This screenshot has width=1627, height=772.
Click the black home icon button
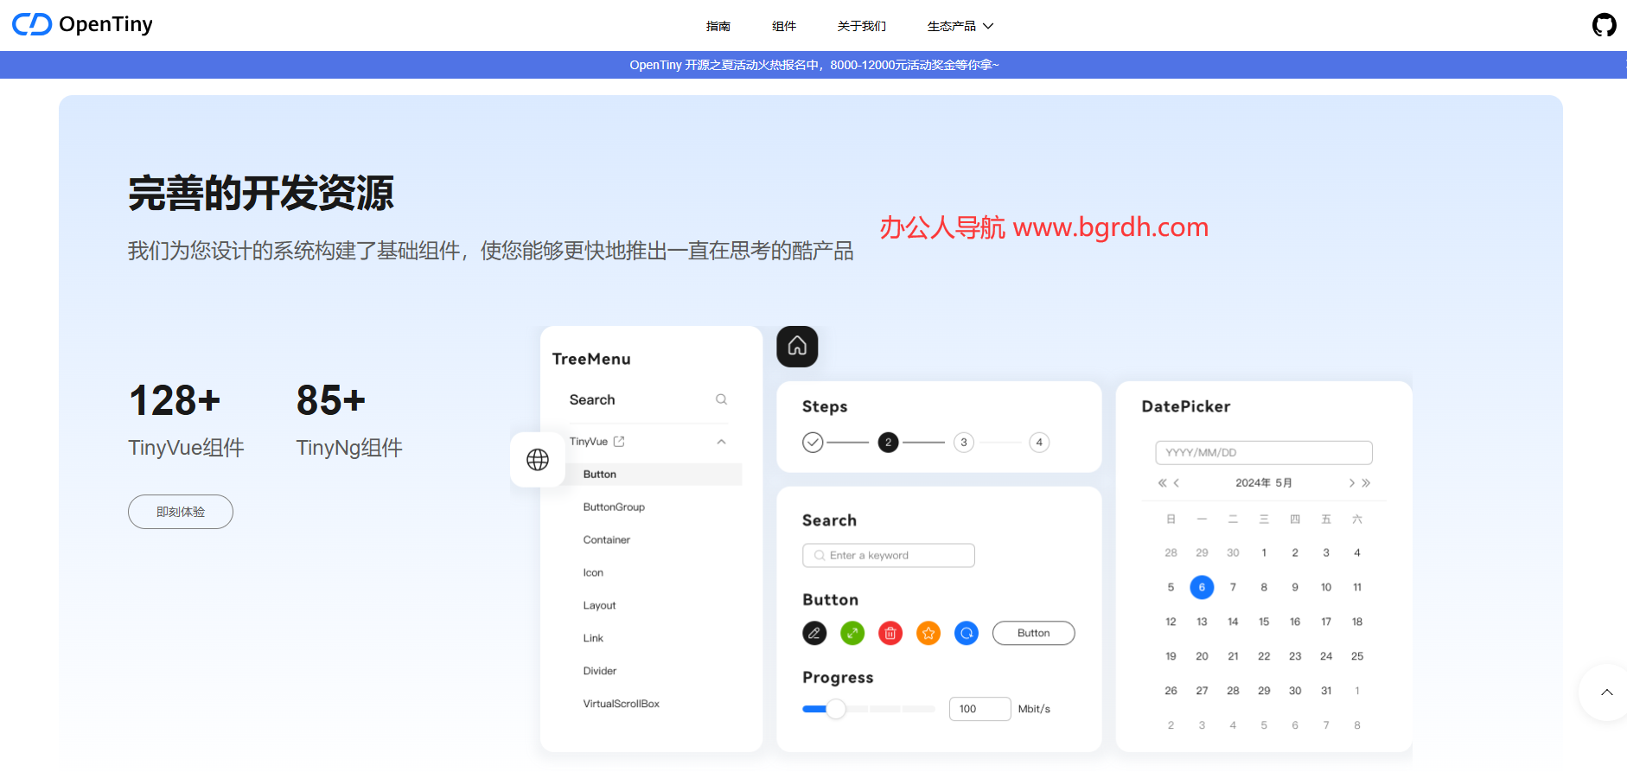pos(797,347)
